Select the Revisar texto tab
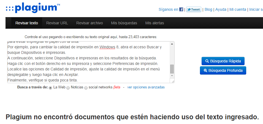This screenshot has width=263, height=124. (27, 23)
